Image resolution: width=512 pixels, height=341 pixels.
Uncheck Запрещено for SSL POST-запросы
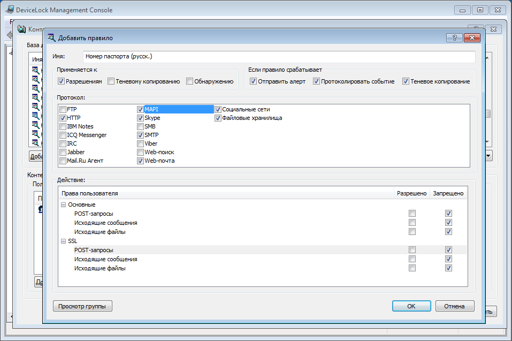click(x=449, y=250)
